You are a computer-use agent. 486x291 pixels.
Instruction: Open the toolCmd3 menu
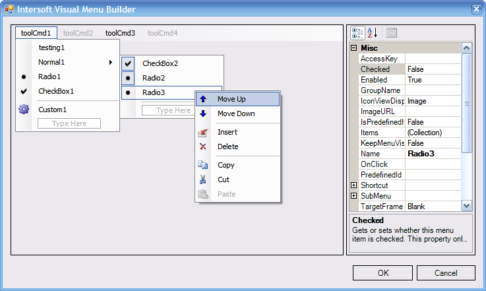[120, 33]
